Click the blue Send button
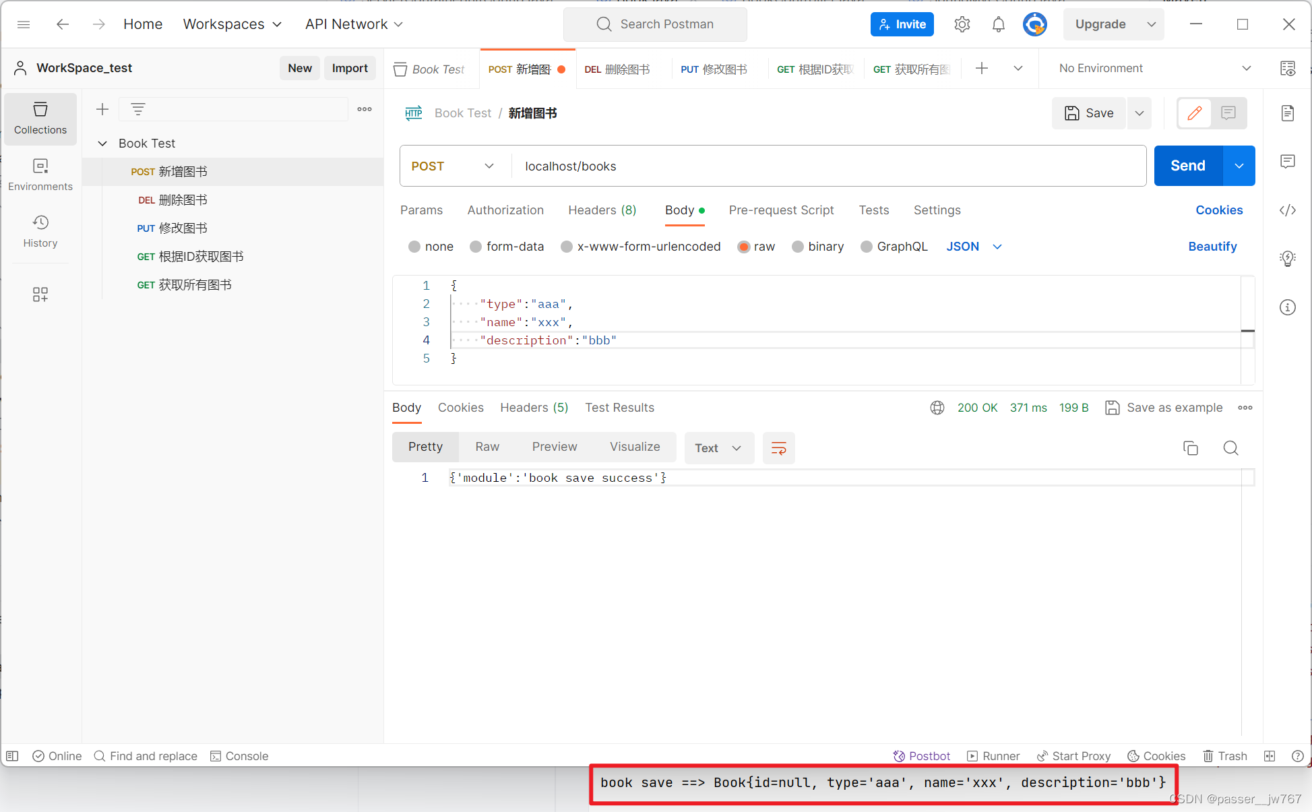Screen dimensions: 1312x812 [1188, 166]
